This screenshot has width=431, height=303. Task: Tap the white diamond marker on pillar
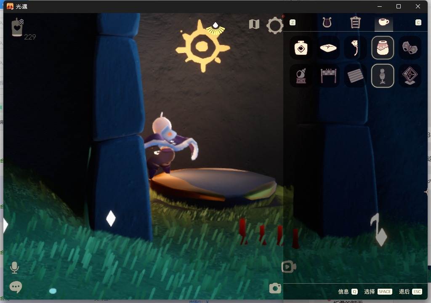[x=111, y=218]
